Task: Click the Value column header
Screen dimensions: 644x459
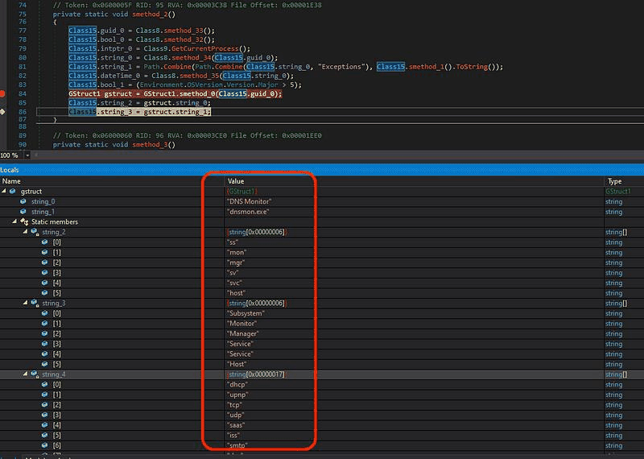Action: pos(236,181)
